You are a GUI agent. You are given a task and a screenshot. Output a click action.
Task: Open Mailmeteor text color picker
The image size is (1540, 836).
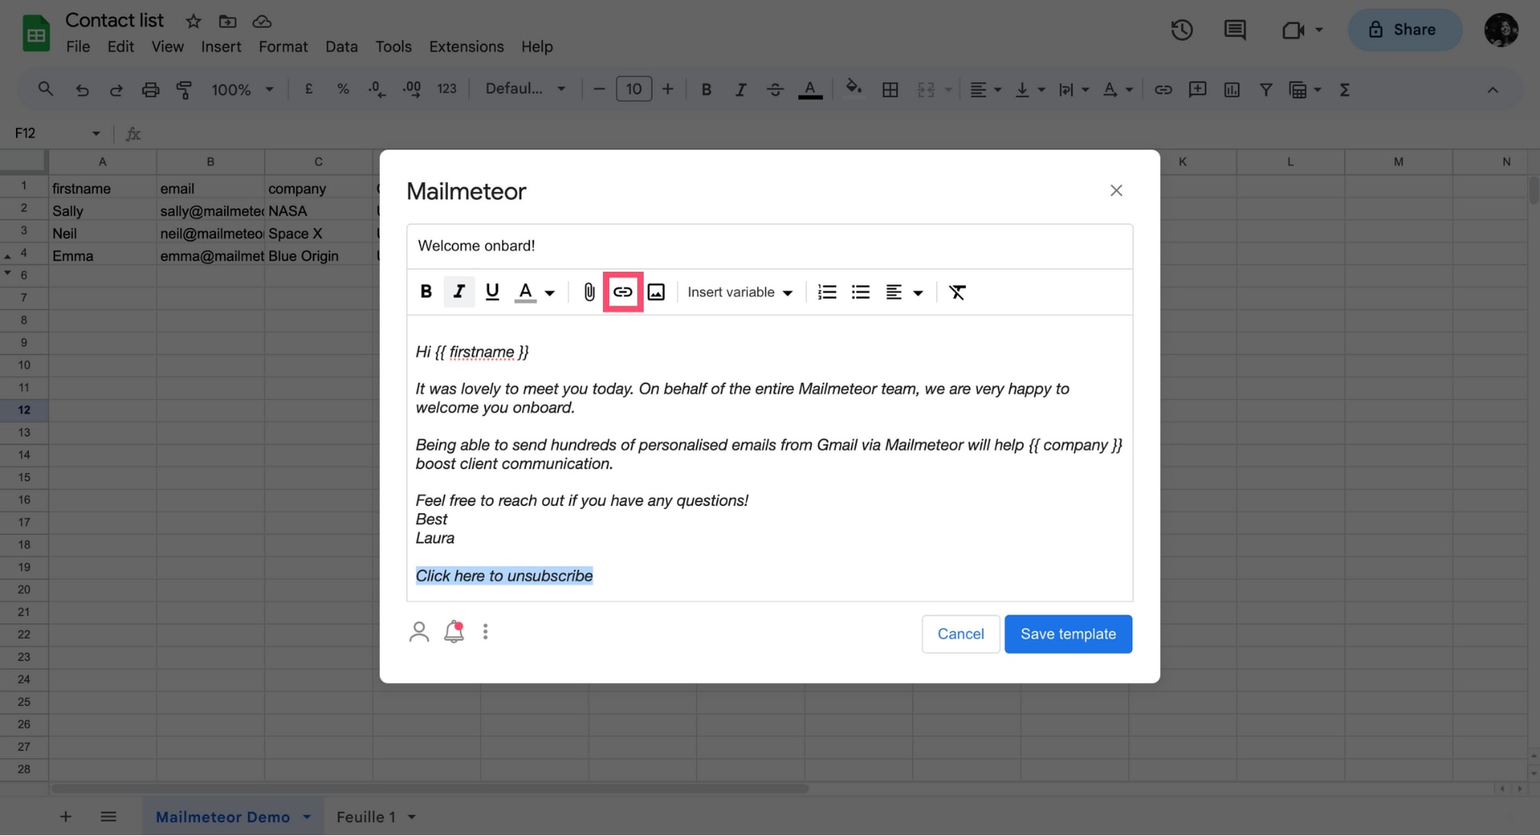(525, 292)
